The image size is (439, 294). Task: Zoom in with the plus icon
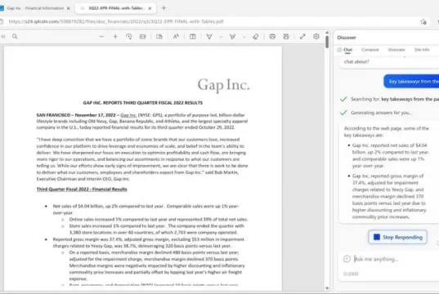click(x=115, y=37)
